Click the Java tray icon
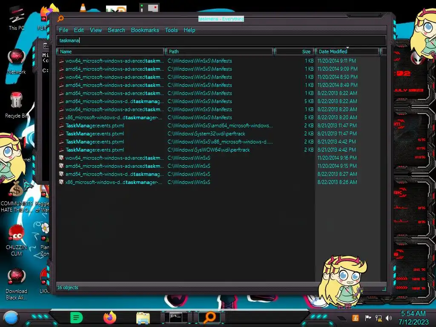The height and width of the screenshot is (327, 436). [356, 318]
